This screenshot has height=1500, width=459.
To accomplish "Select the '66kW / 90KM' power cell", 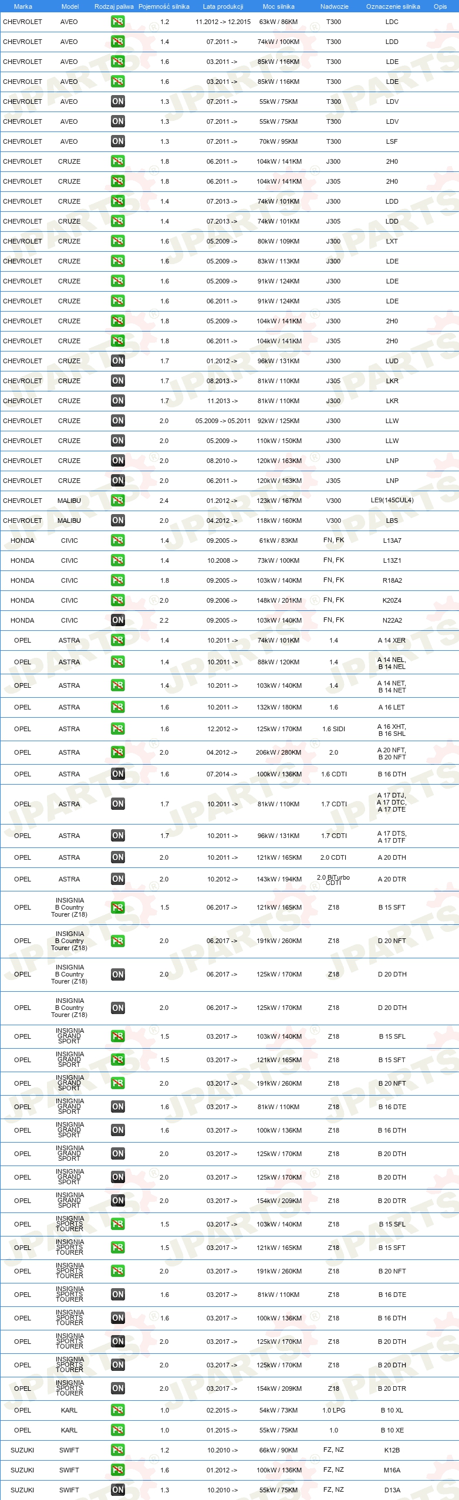I will [278, 1450].
